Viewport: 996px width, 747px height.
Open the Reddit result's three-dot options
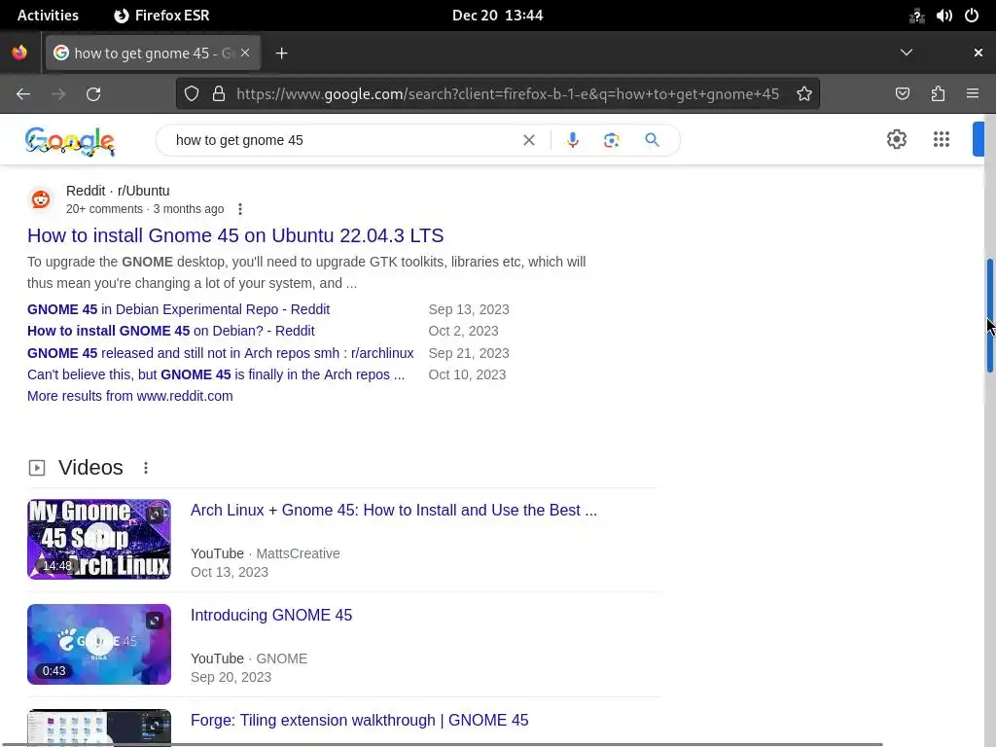click(239, 209)
